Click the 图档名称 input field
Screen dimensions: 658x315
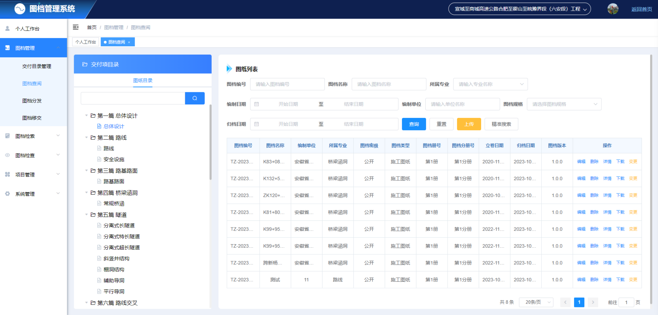pos(389,84)
